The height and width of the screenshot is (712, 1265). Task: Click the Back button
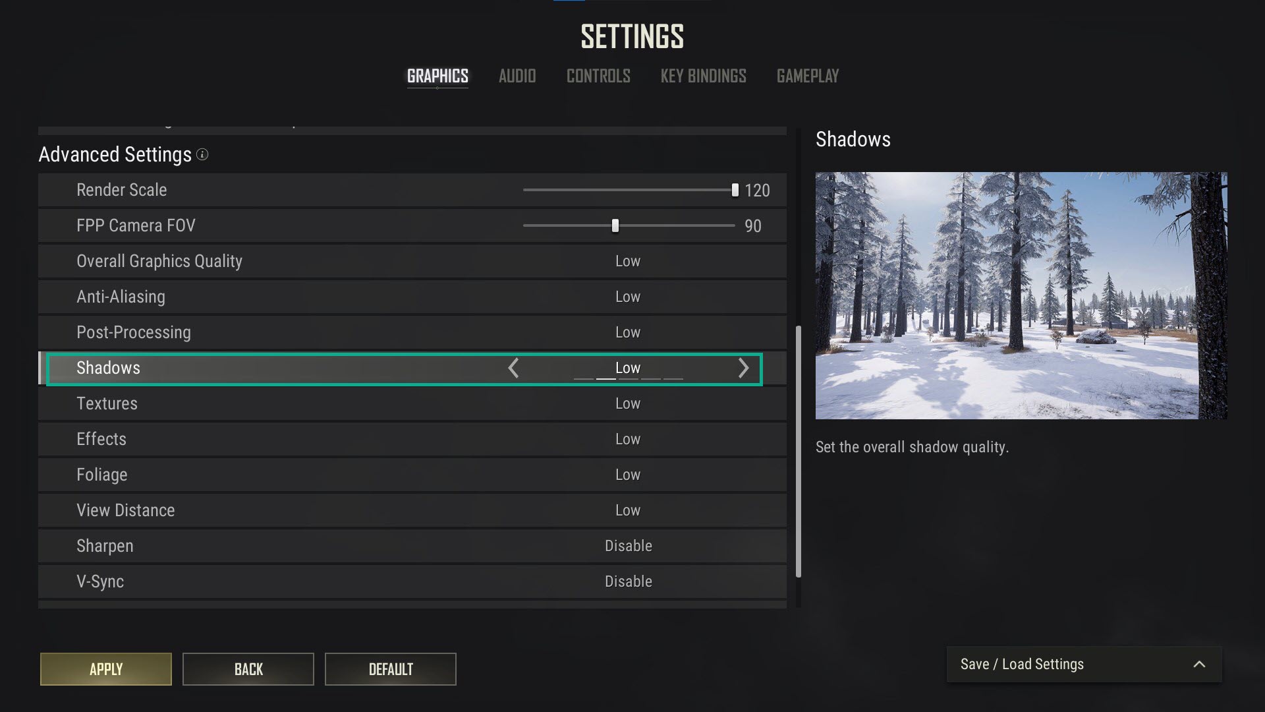(248, 669)
